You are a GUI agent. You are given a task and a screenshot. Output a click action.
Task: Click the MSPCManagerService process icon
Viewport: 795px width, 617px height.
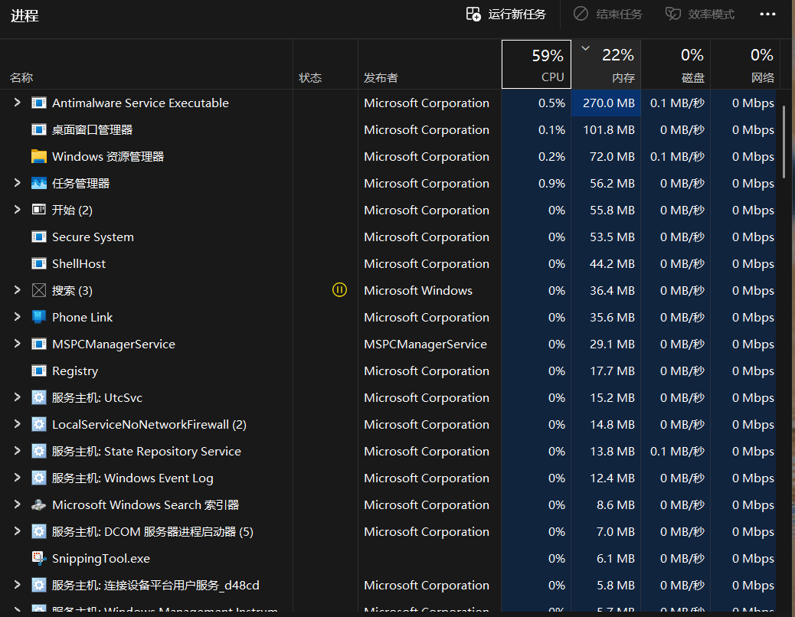pos(39,344)
